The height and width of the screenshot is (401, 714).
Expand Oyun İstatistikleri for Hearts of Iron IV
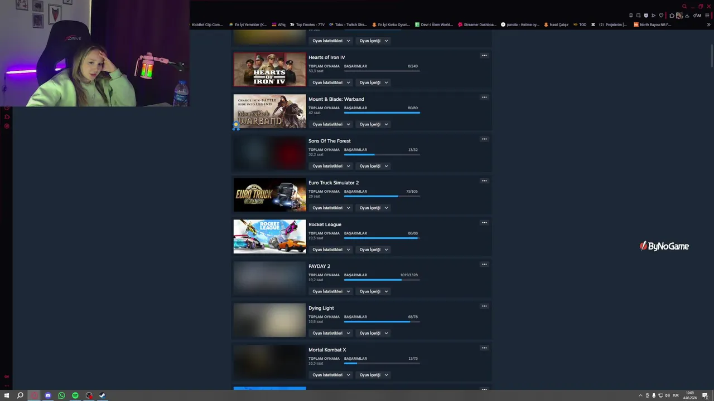331,82
